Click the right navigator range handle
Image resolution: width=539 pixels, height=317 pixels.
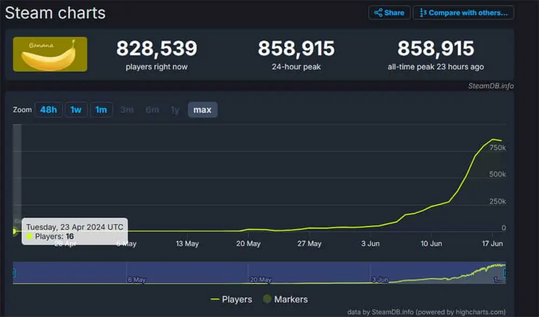pos(505,273)
